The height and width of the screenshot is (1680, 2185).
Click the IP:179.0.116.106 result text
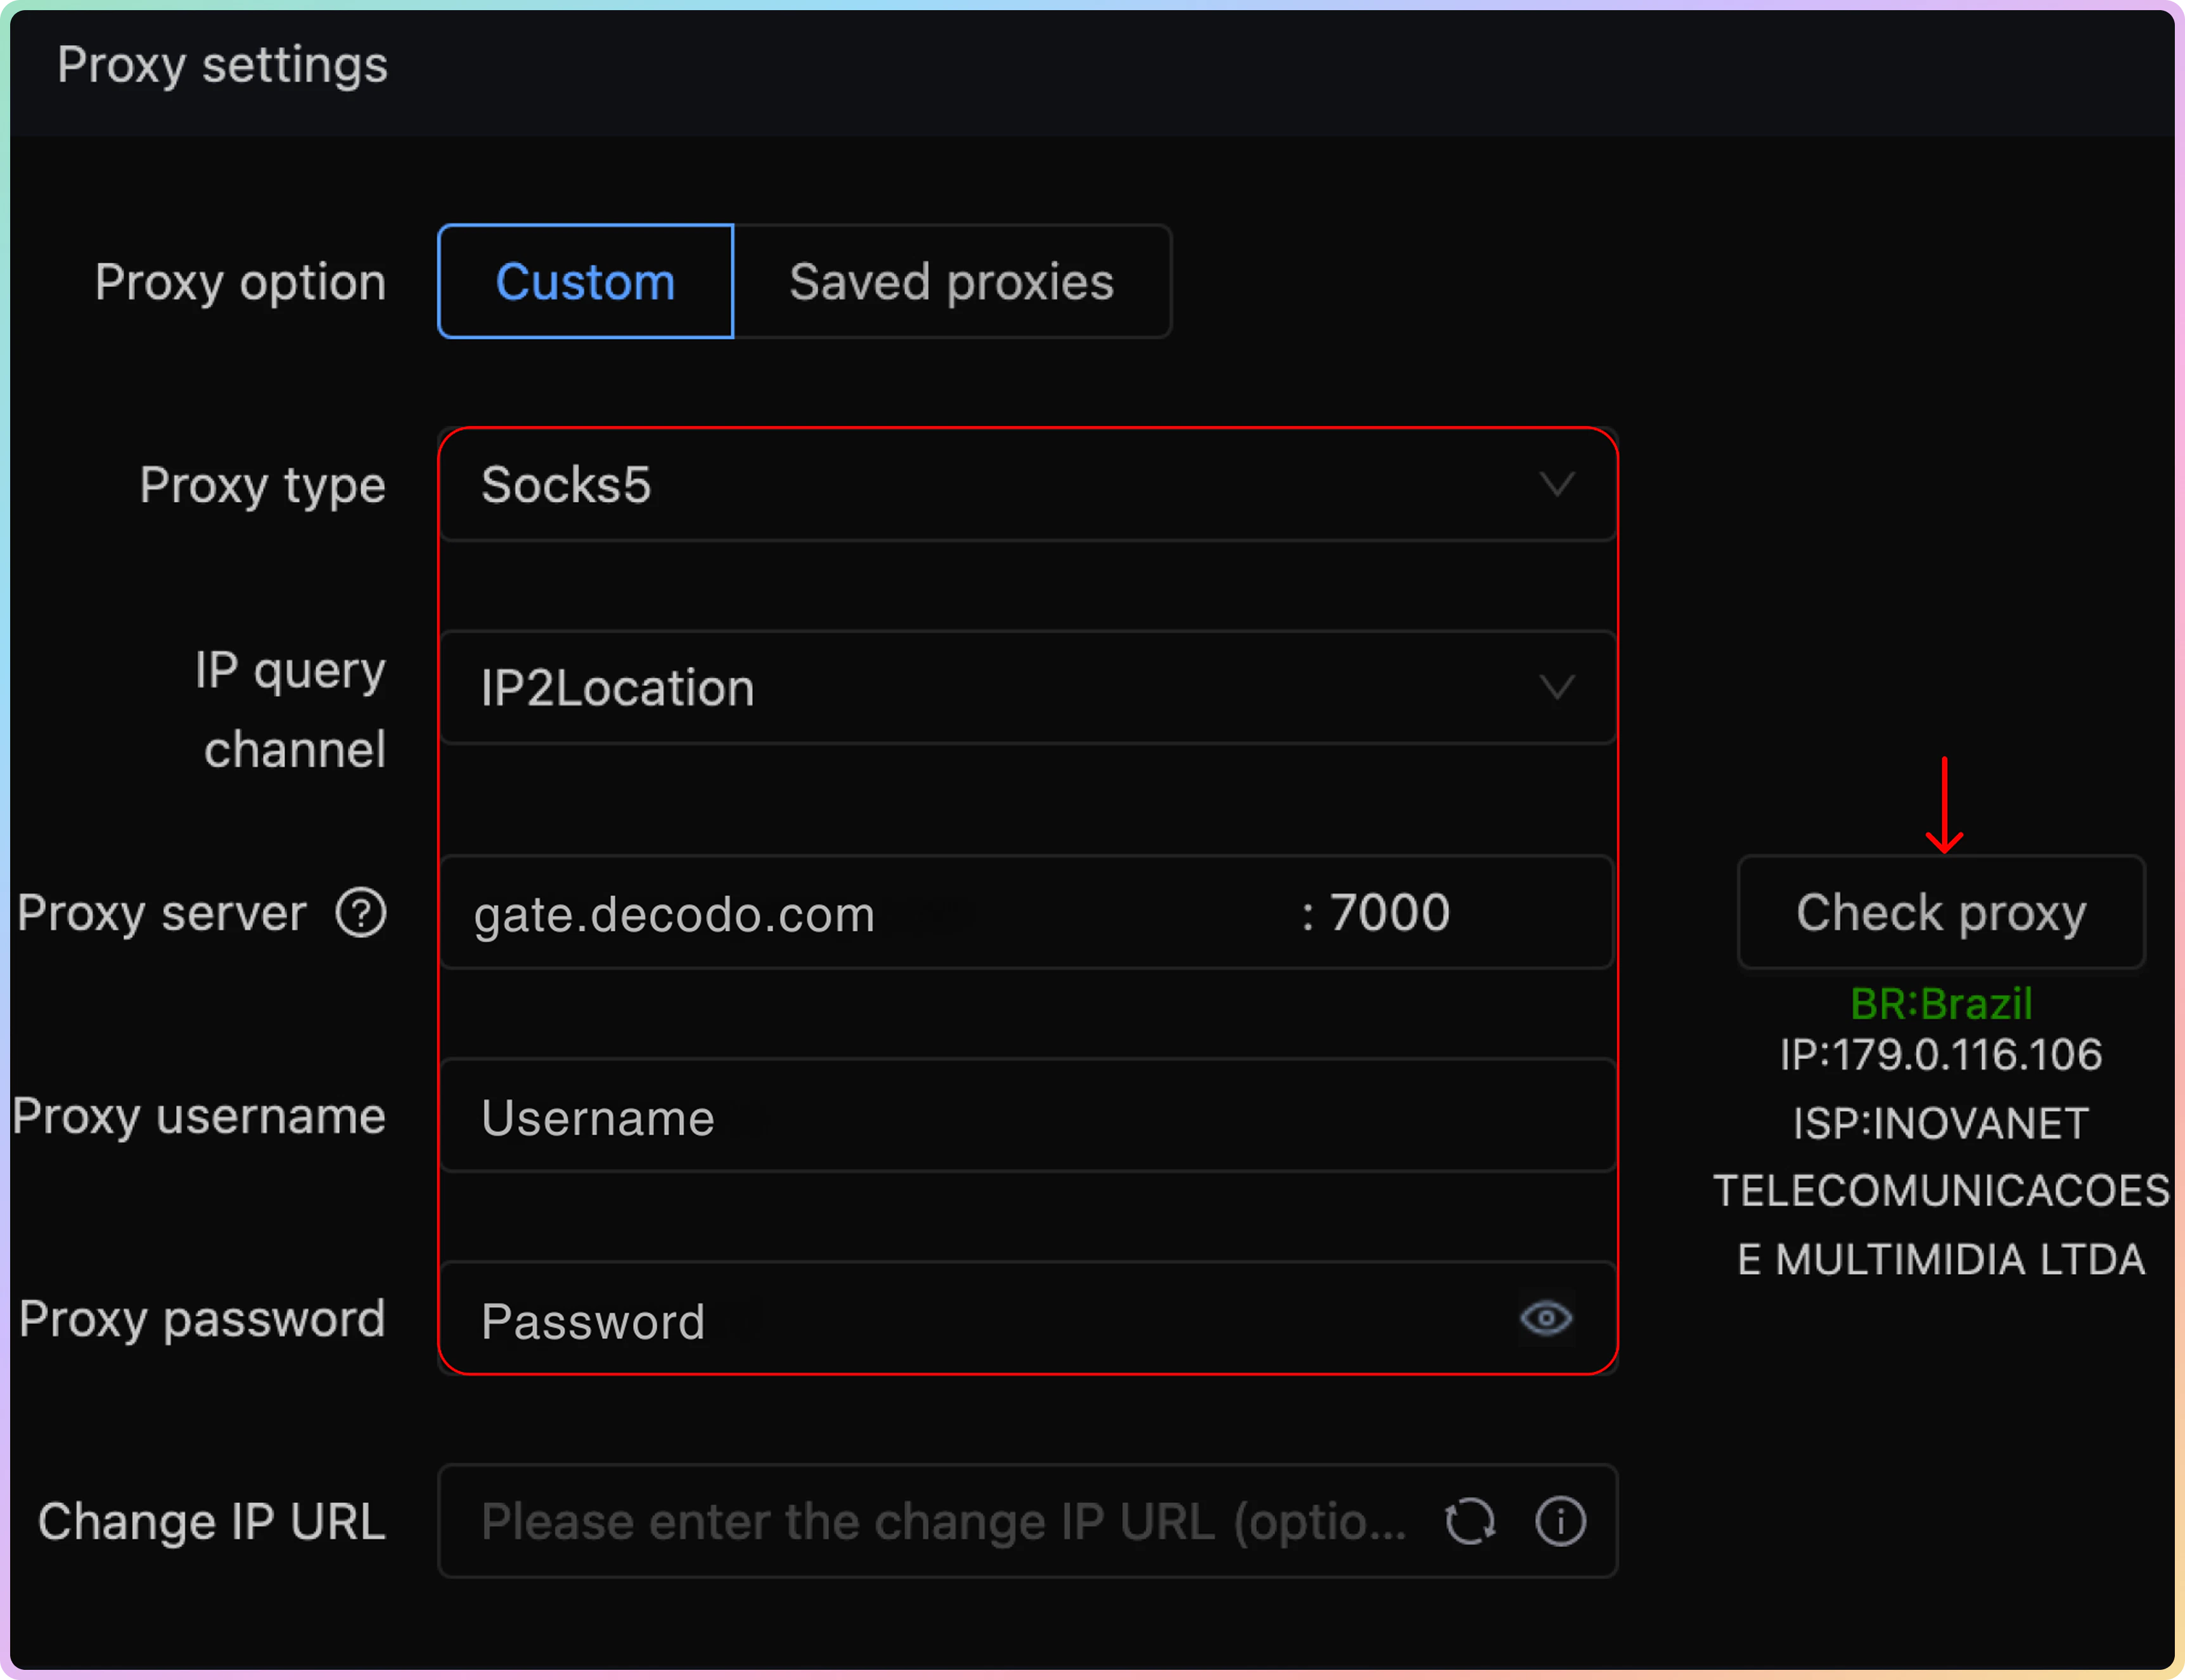(1941, 1055)
